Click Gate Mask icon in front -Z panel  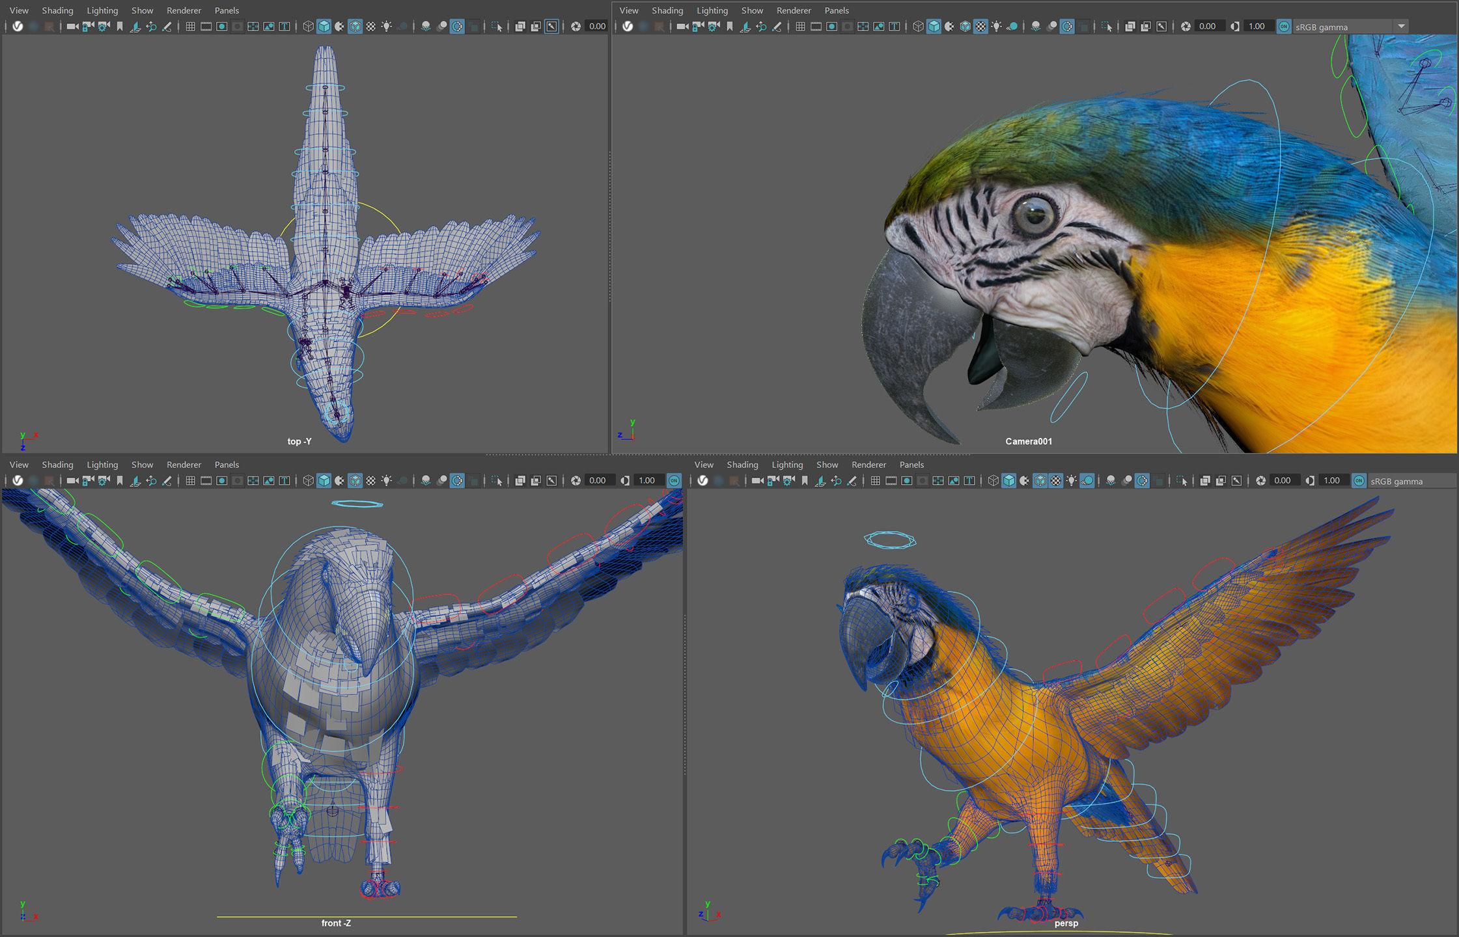[238, 481]
